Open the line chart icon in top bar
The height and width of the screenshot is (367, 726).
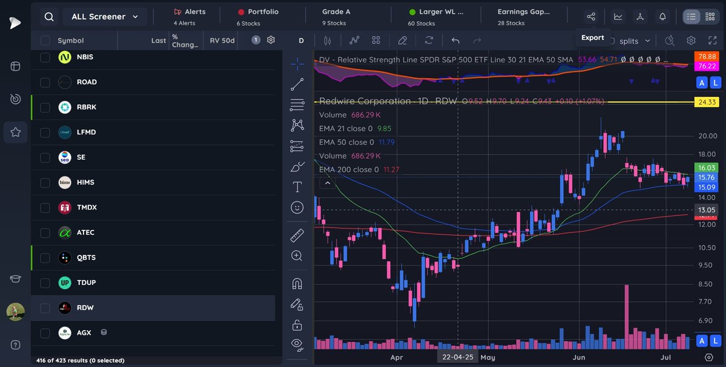[x=618, y=17]
